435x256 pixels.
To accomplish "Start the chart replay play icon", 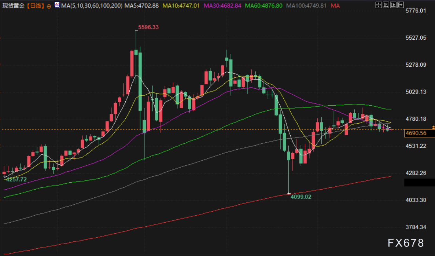I will (393, 5).
